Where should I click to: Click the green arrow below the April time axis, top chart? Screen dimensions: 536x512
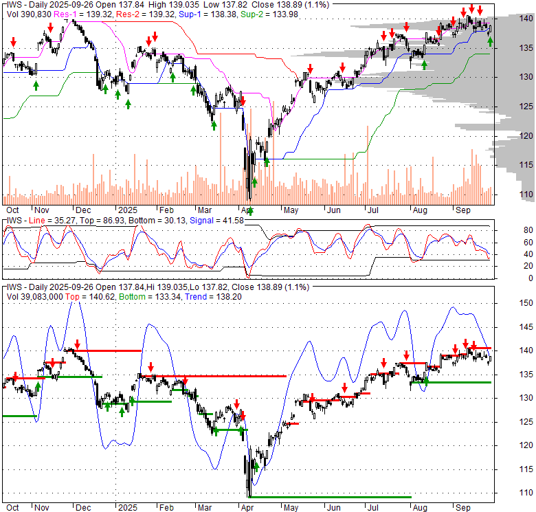(x=250, y=211)
